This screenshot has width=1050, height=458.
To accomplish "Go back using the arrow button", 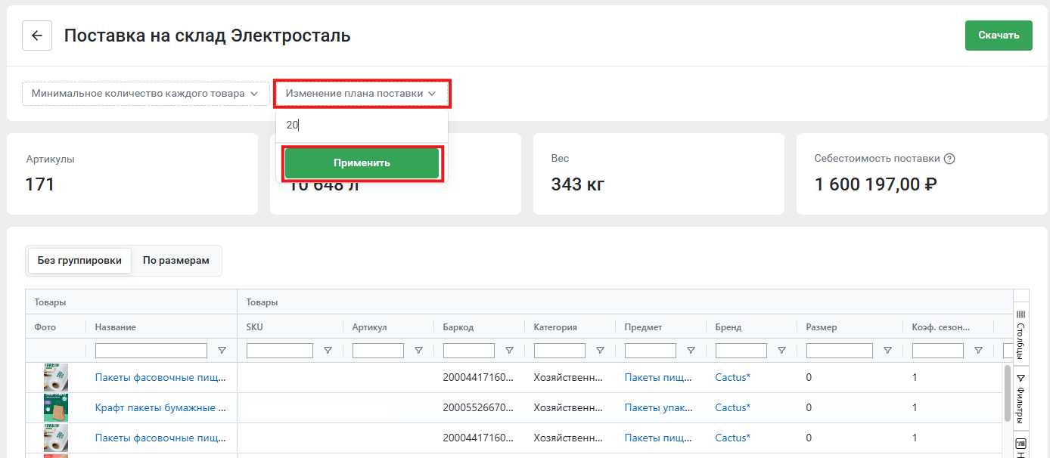I will (x=36, y=36).
